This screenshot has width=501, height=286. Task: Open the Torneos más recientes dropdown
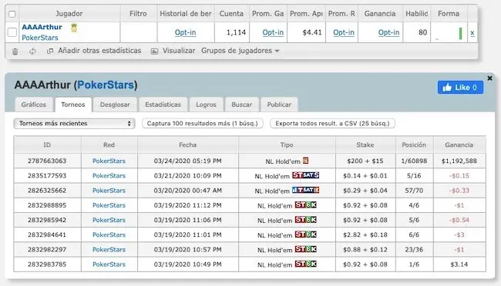pyautogui.click(x=74, y=123)
